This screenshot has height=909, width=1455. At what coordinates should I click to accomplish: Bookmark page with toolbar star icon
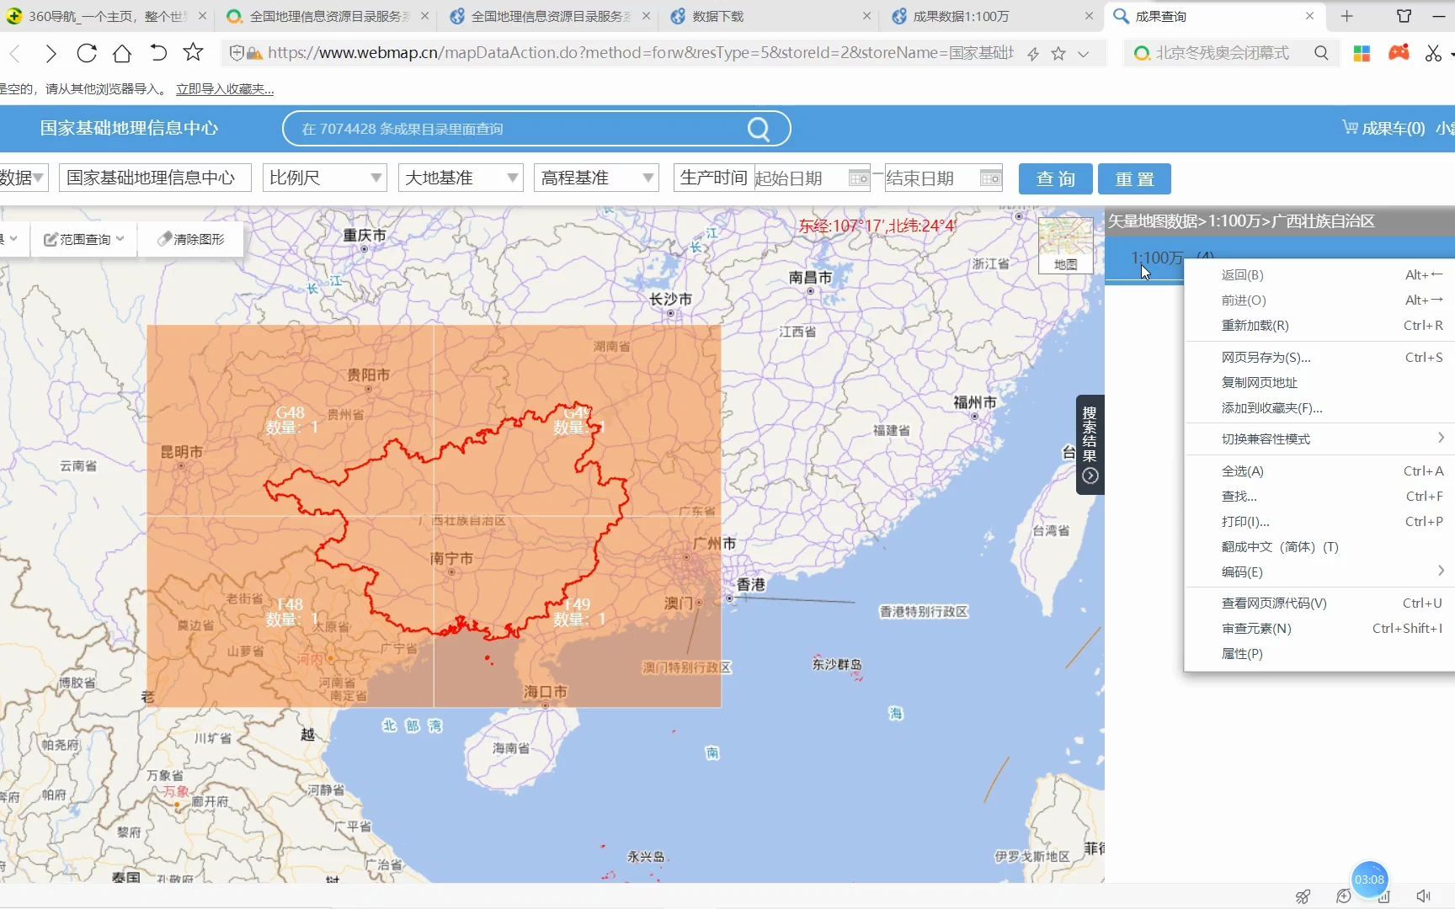click(x=193, y=52)
